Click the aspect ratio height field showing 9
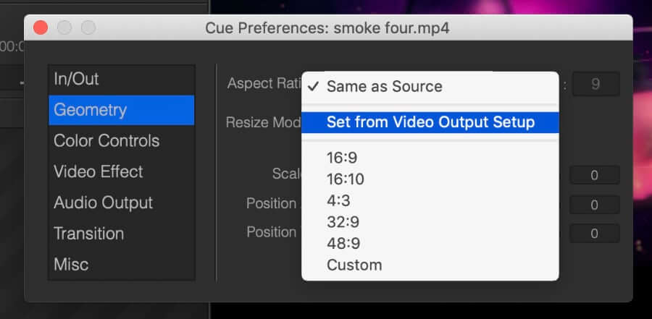 point(596,85)
